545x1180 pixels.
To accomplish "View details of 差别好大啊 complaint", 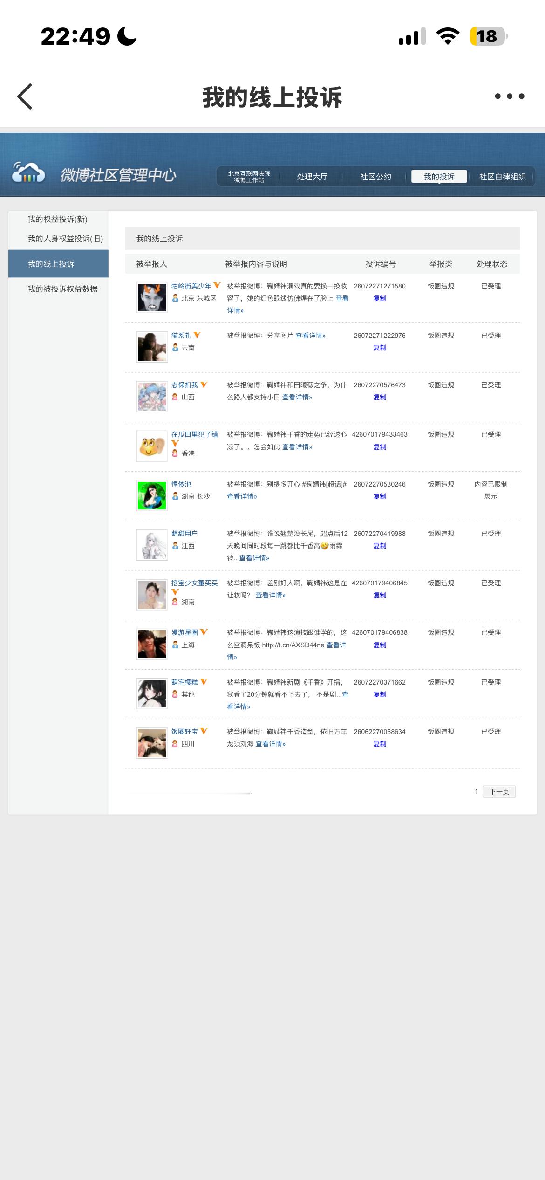I will [x=271, y=595].
